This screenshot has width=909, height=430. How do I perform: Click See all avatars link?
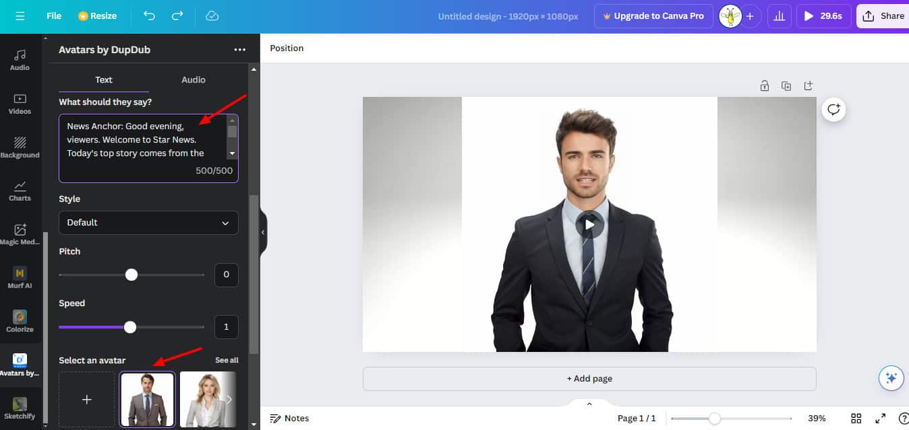point(227,360)
